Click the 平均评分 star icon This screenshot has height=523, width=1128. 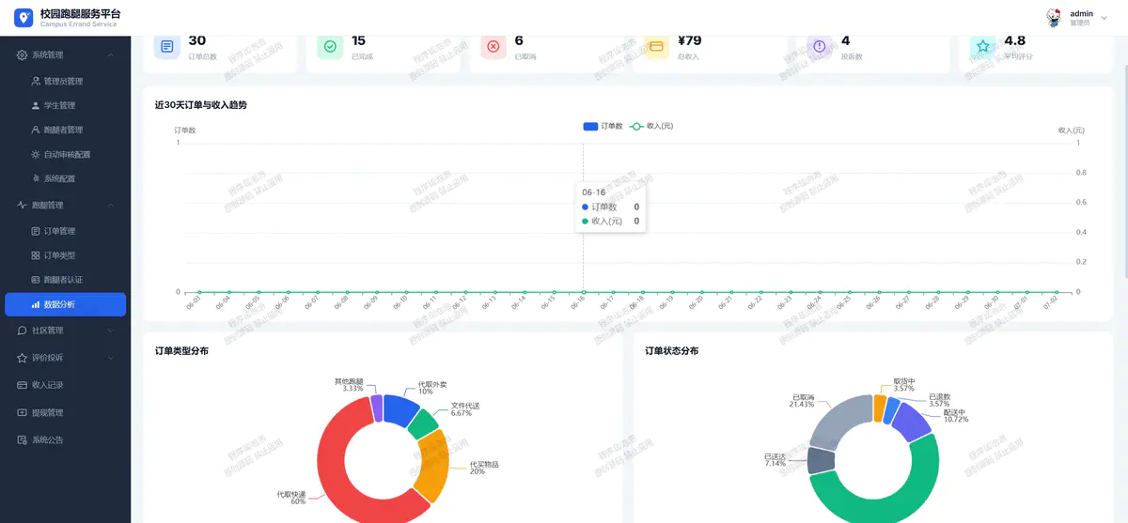tap(983, 46)
